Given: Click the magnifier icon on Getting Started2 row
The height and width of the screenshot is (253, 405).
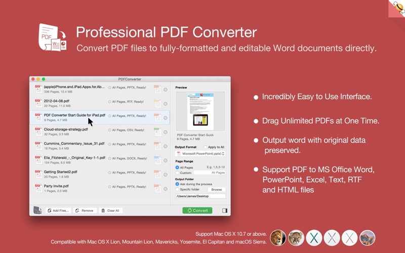Looking at the screenshot, I should pos(165,175).
